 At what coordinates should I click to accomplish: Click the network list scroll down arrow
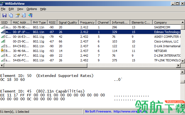[x=183, y=61]
